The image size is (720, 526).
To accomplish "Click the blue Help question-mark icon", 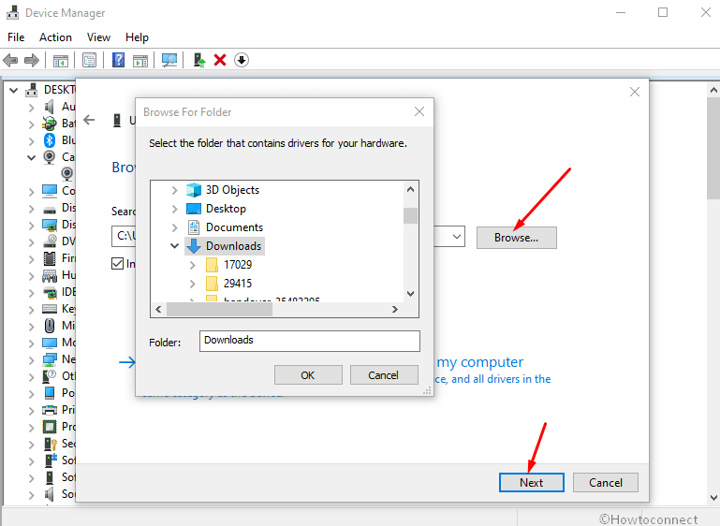I will (x=119, y=60).
